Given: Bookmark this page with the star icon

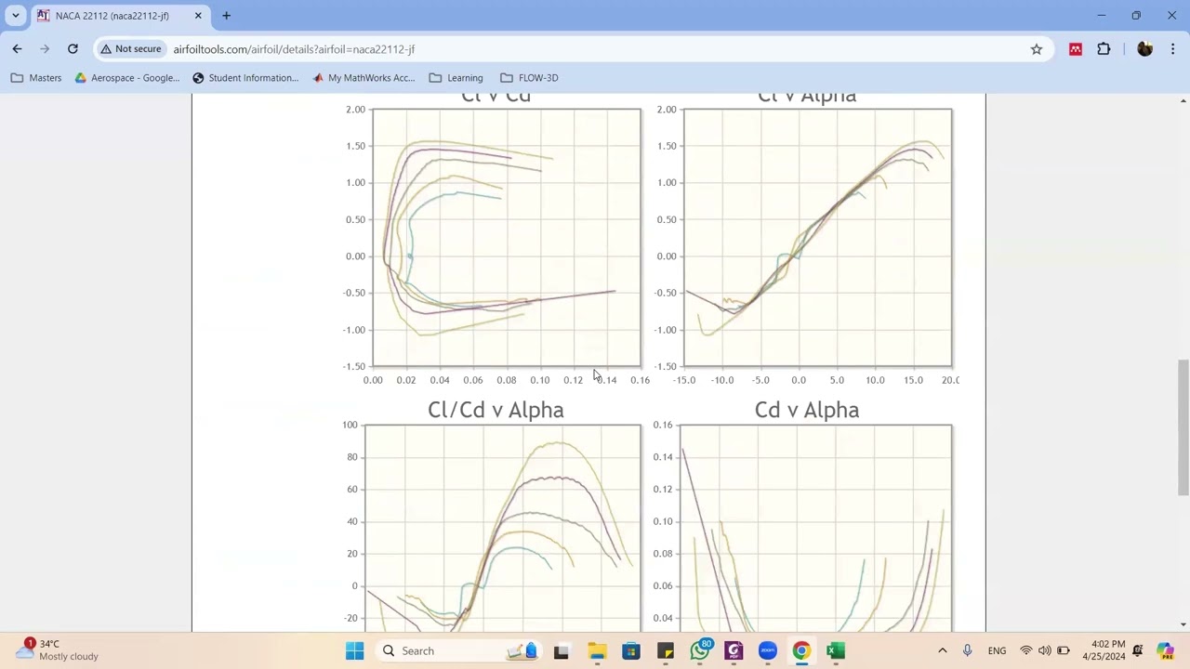Looking at the screenshot, I should [x=1037, y=49].
